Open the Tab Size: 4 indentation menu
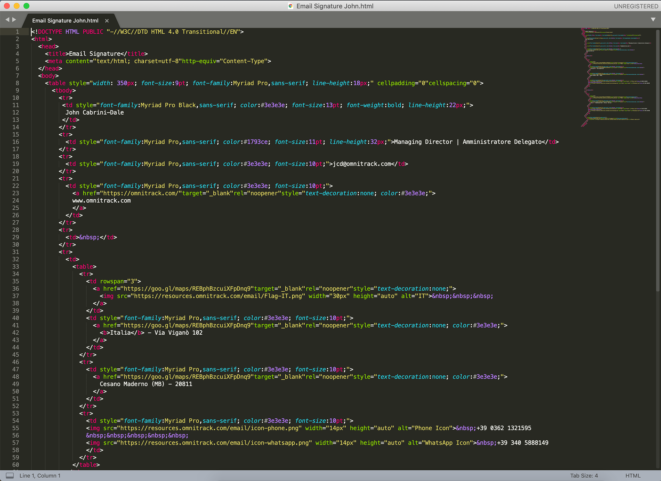 [584, 475]
